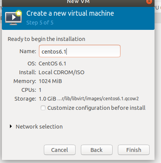The height and width of the screenshot is (163, 161).
Task: Click the storage path ending in centos6.1.qcow2
Action: pyautogui.click(x=98, y=99)
